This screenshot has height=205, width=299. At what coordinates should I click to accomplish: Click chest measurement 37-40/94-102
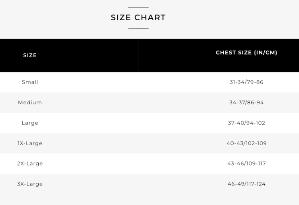[246, 123]
